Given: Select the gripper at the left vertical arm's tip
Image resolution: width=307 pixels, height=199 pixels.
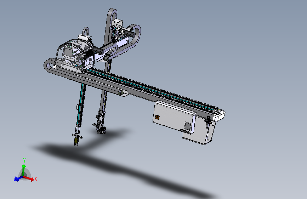Looking at the screenshot, I should pyautogui.click(x=77, y=139).
